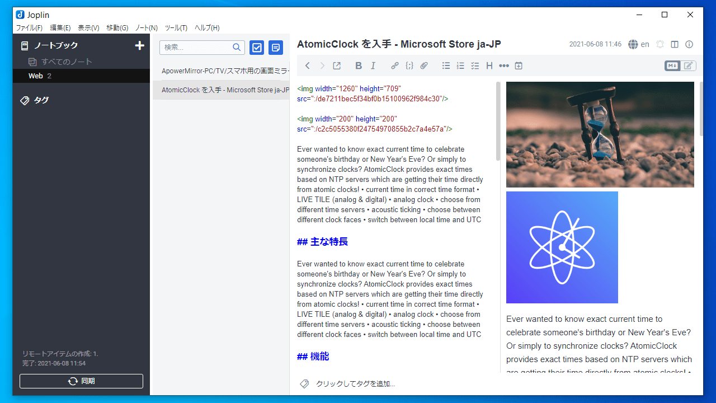
Task: Open the 表示(V) menu
Action: 88,28
